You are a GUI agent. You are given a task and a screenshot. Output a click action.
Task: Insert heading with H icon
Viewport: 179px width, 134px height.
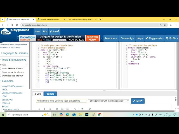pos(50,109)
